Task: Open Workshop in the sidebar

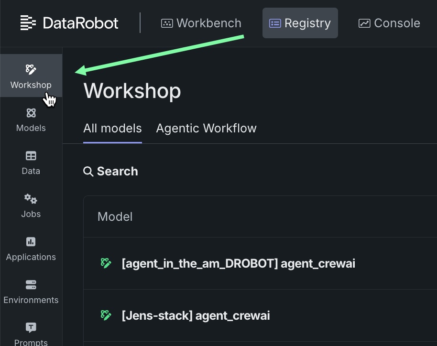Action: click(x=31, y=76)
